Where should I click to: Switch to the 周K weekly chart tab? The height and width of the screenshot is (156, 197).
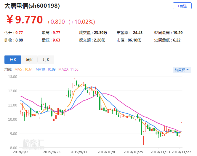[29, 60]
